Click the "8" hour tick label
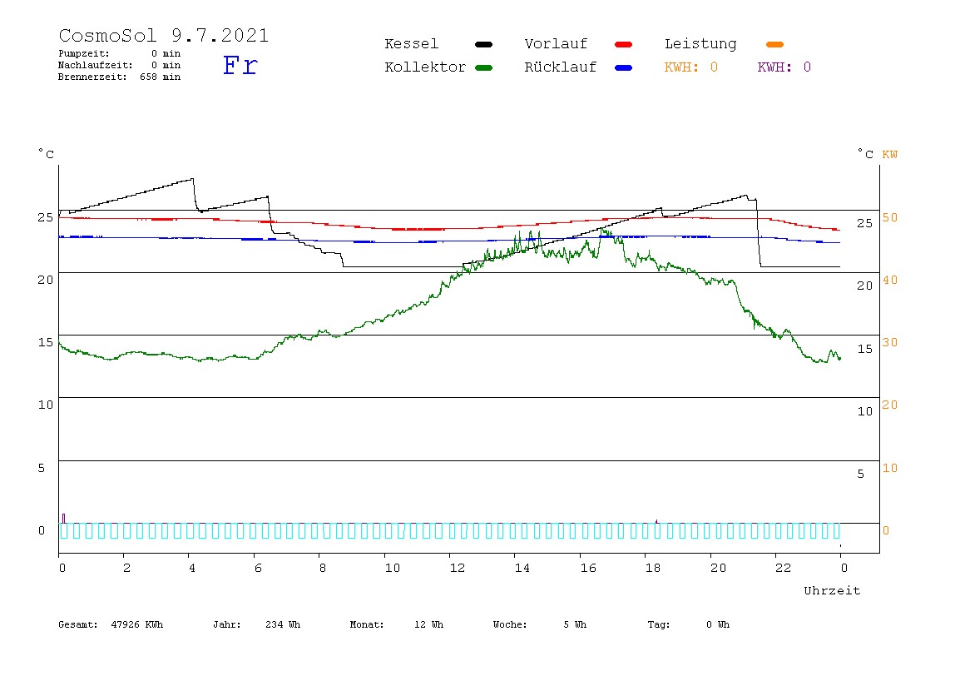 pyautogui.click(x=323, y=568)
